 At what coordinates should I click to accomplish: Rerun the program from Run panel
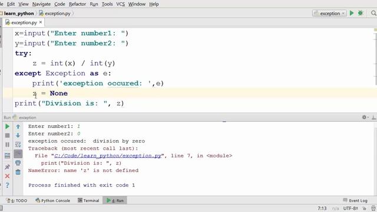click(x=7, y=127)
